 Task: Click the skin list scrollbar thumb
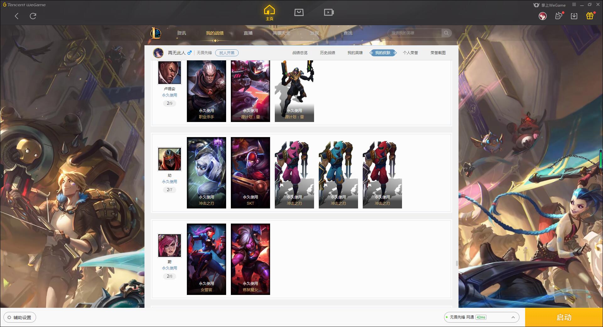pos(456,263)
